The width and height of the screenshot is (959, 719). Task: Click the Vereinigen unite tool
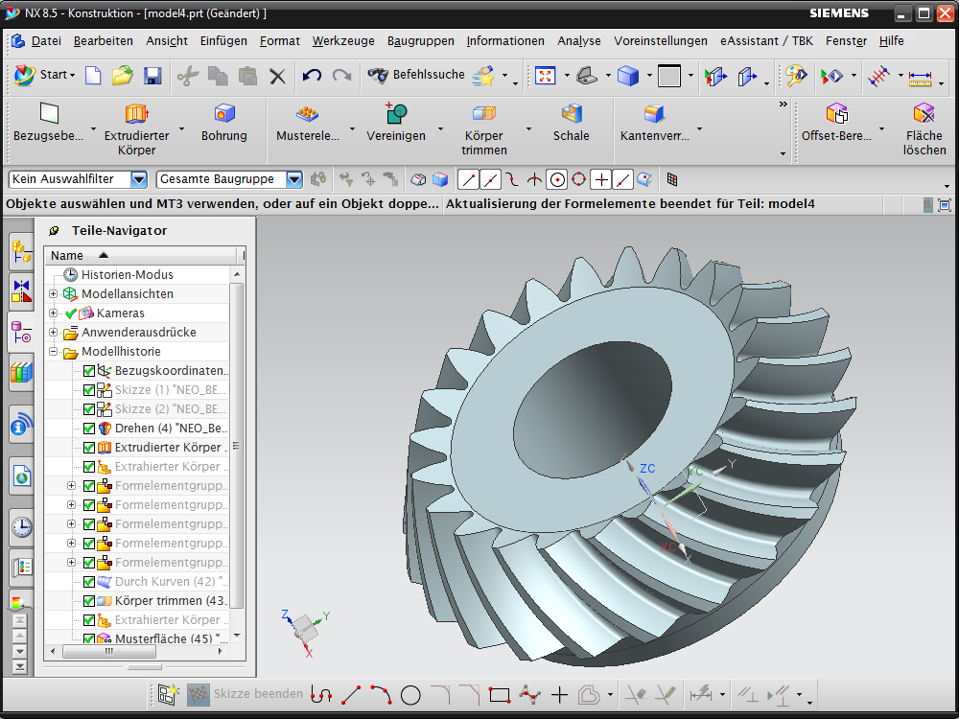coord(396,115)
